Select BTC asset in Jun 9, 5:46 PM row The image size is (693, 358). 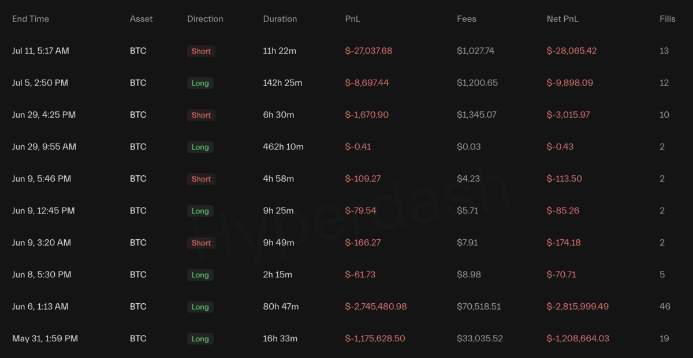(x=138, y=179)
